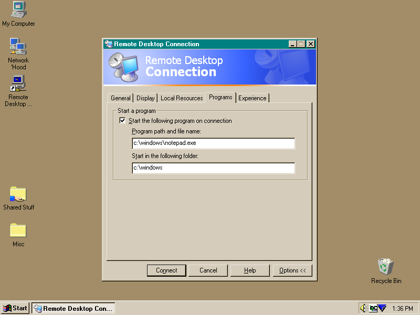Viewport: 420px width, 315px height.
Task: Focus the program path and file name field
Action: 214,143
